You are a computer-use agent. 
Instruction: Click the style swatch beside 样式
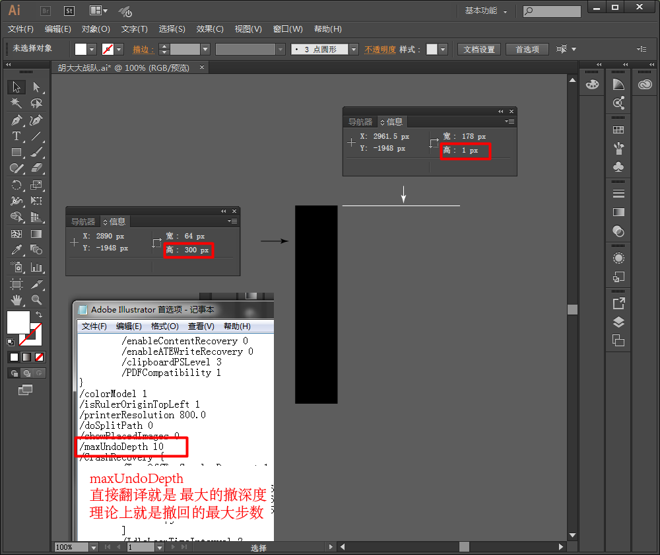pos(432,50)
